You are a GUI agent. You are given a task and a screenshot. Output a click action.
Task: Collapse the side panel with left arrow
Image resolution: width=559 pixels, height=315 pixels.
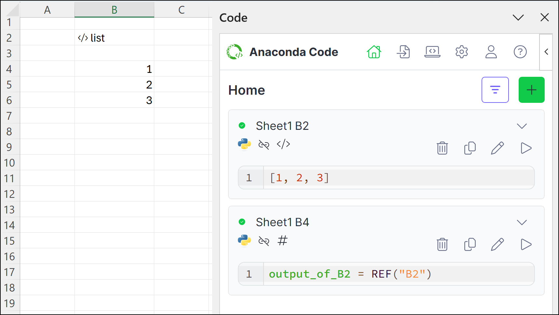click(546, 52)
